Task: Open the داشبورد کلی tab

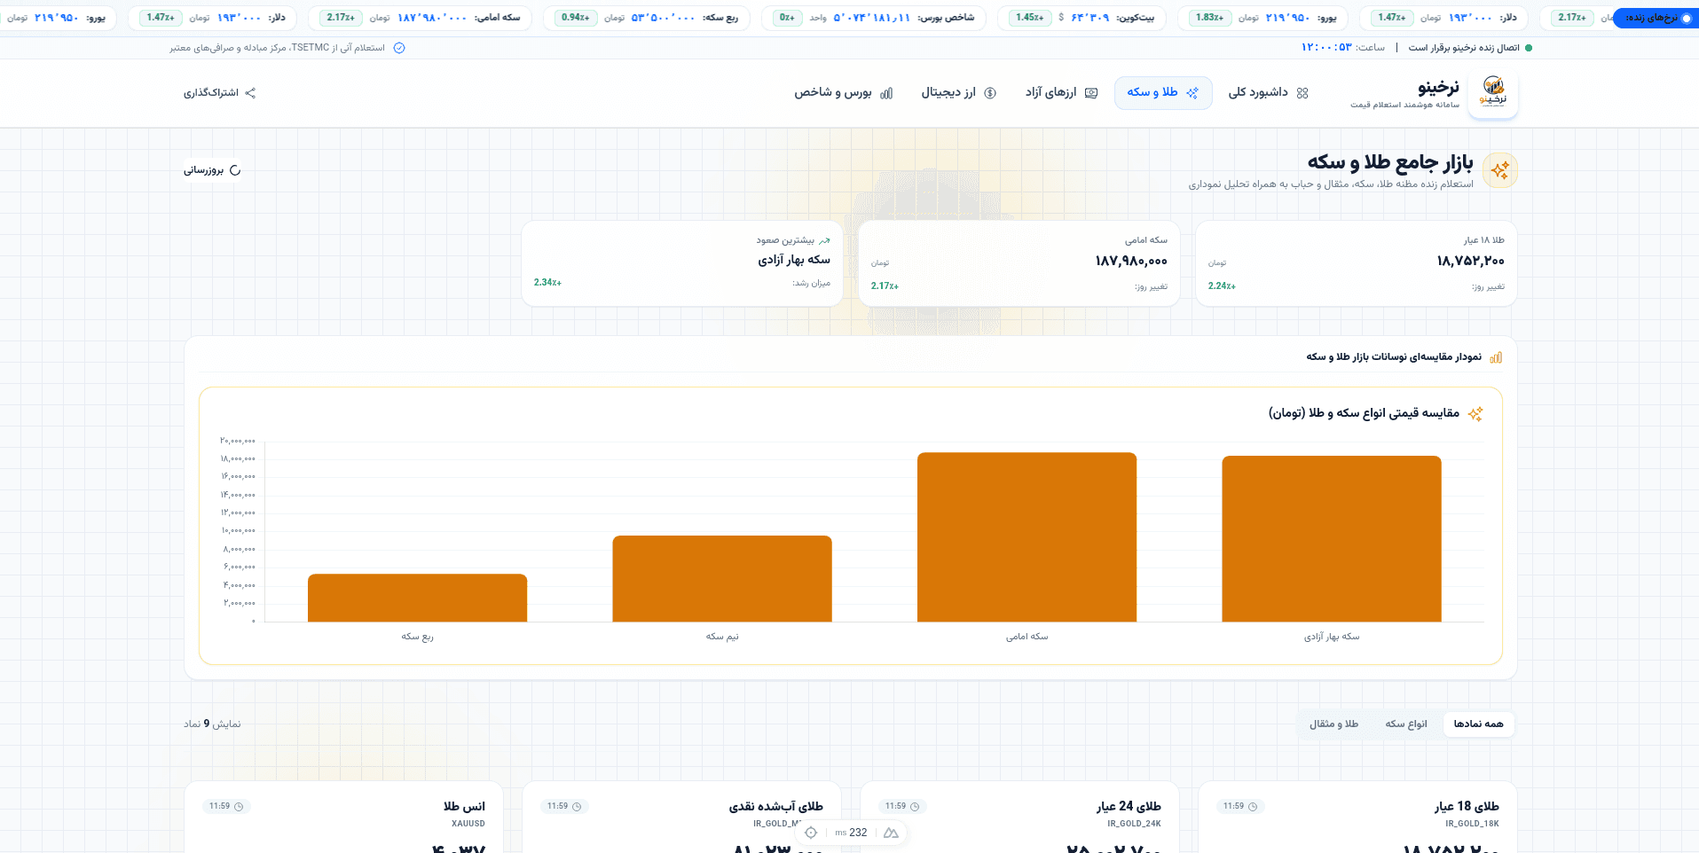Action: click(1268, 93)
